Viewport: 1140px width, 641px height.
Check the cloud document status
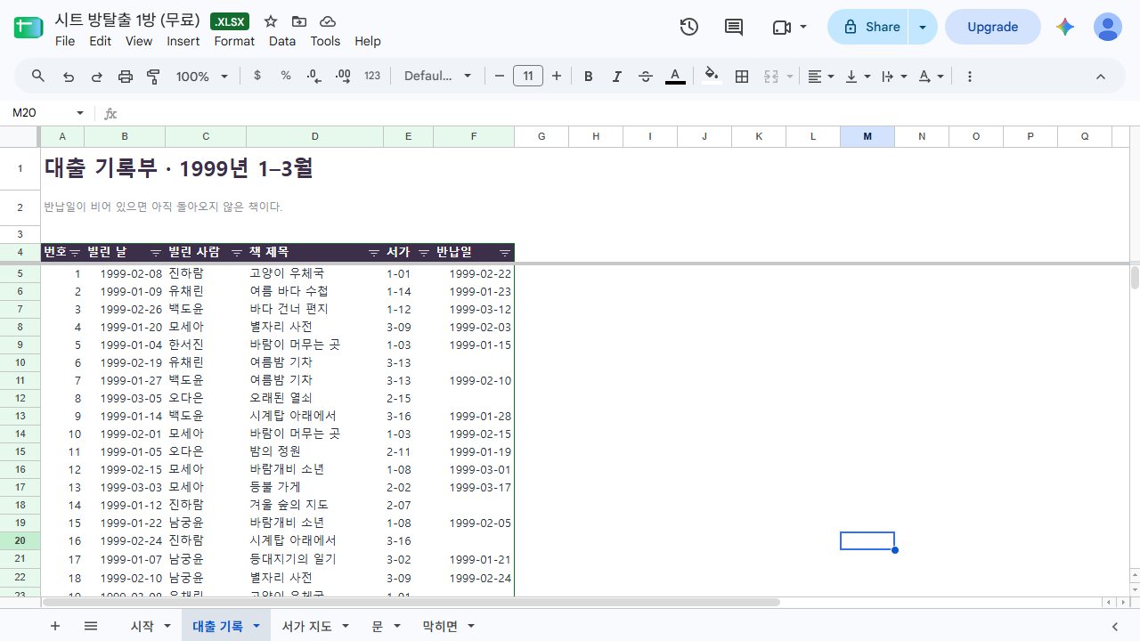click(x=328, y=21)
